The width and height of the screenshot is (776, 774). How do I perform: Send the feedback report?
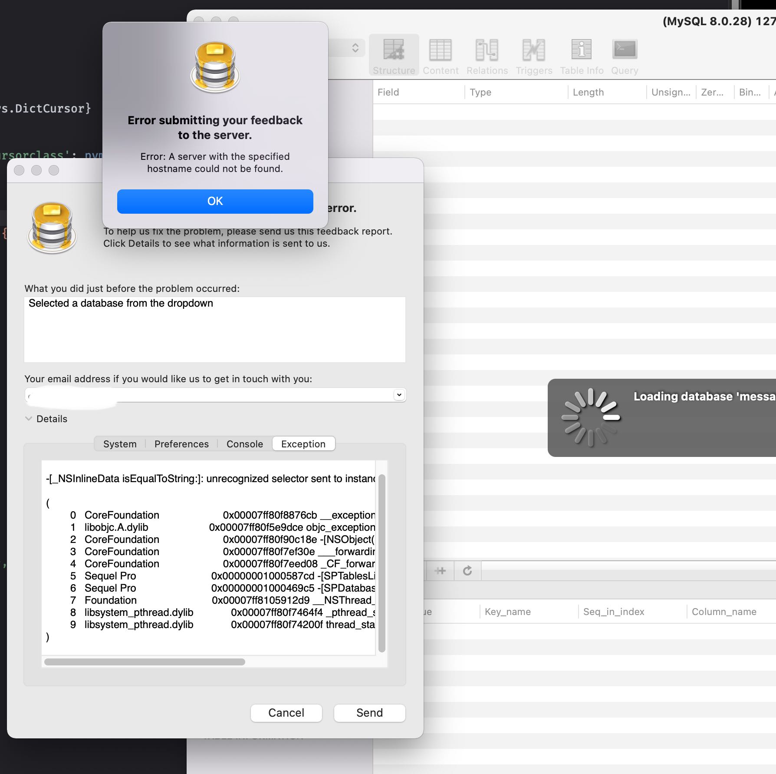(369, 713)
